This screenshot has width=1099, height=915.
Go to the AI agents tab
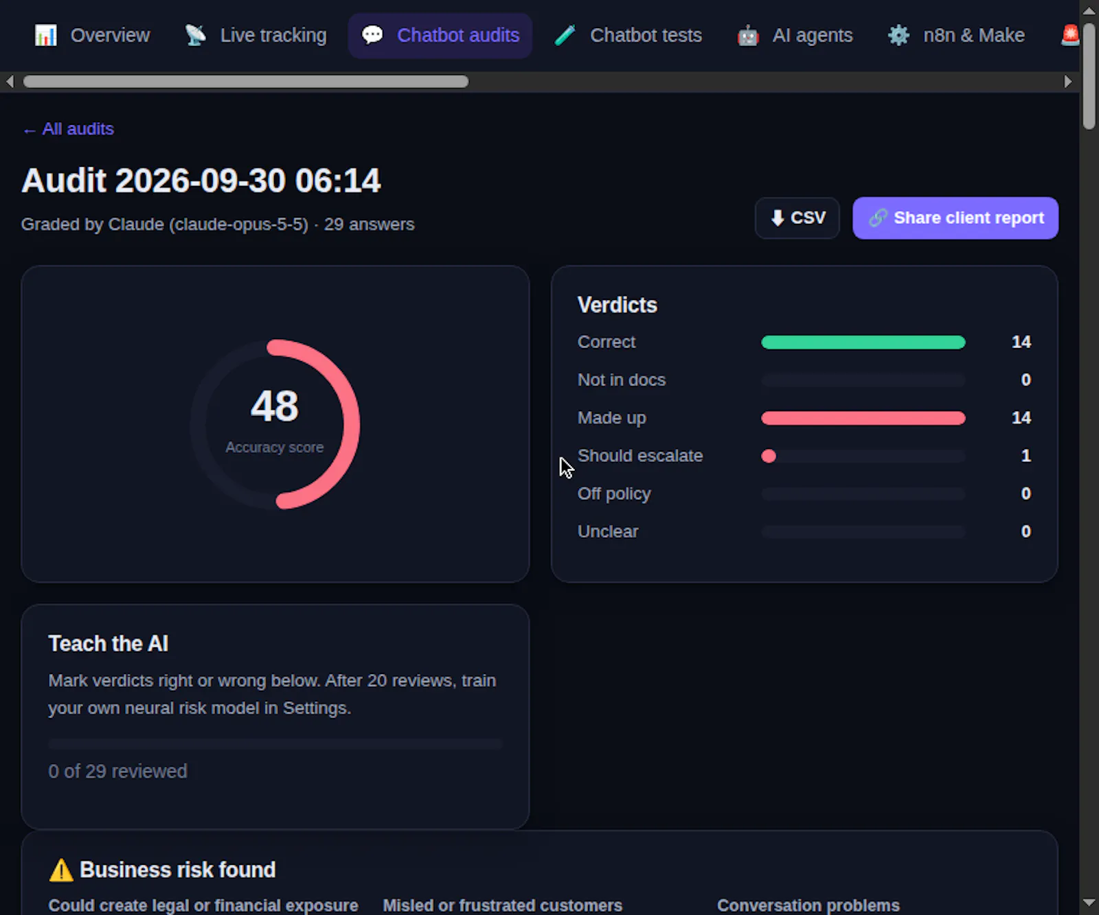click(795, 35)
